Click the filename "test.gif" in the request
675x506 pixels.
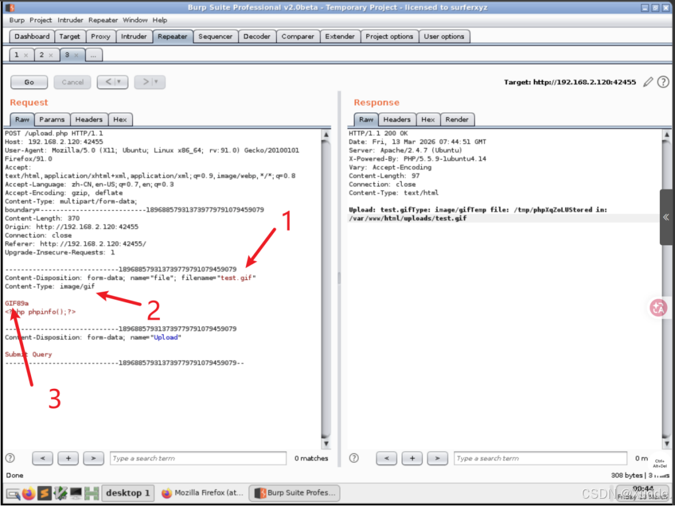click(237, 278)
